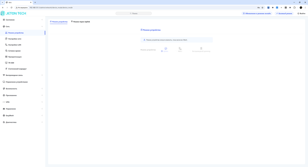The height and width of the screenshot is (167, 308).
Task: Select the Gateway (Шлюз) radio button
Action: tap(162, 51)
